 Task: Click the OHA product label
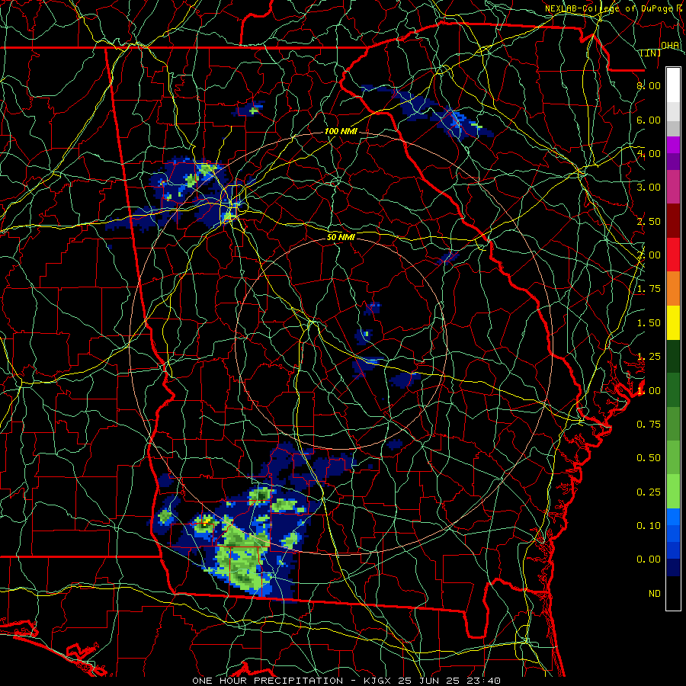(670, 46)
